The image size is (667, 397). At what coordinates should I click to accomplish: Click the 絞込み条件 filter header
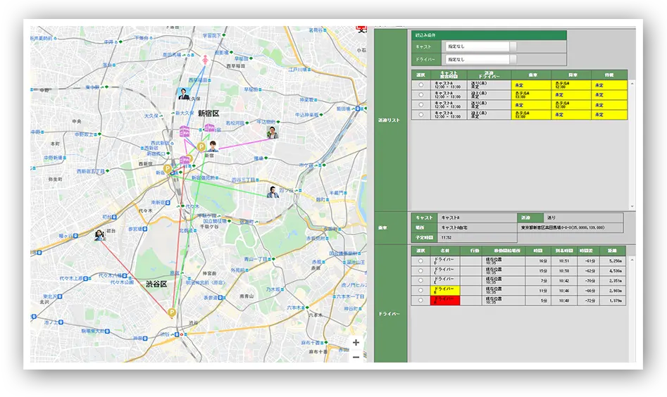tap(489, 35)
